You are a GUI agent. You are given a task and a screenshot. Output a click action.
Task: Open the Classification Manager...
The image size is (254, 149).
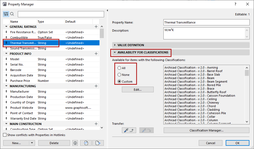[206, 130]
